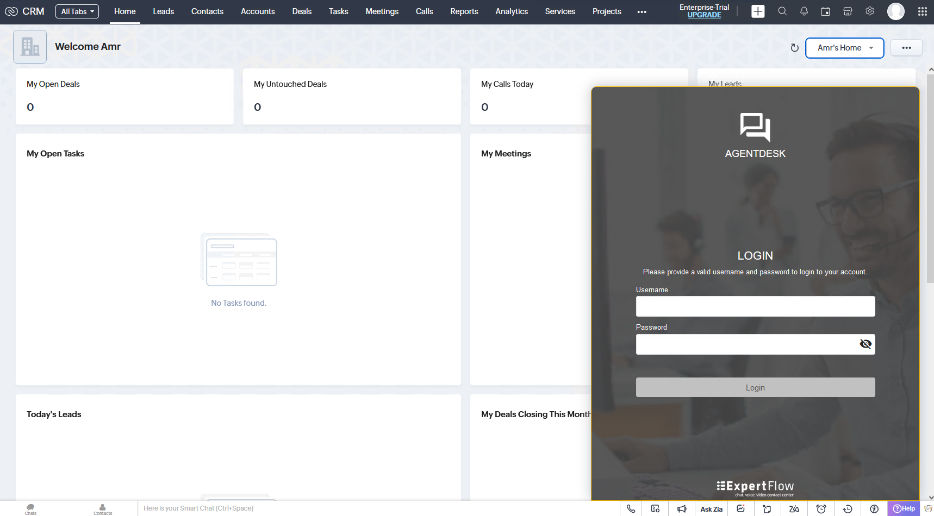Viewport: 934px width, 516px height.
Task: Click the accessibility icon in the bottom bar
Action: click(x=874, y=508)
